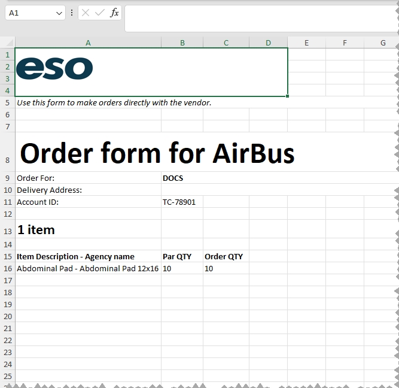
Task: Select row 20 header
Action: [x=7, y=316]
